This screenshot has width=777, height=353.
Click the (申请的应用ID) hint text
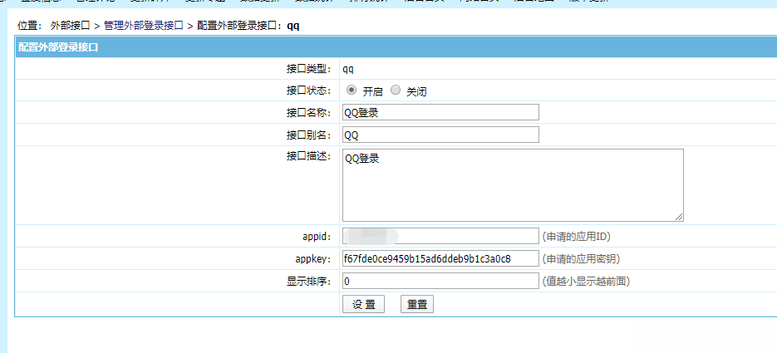coord(576,237)
